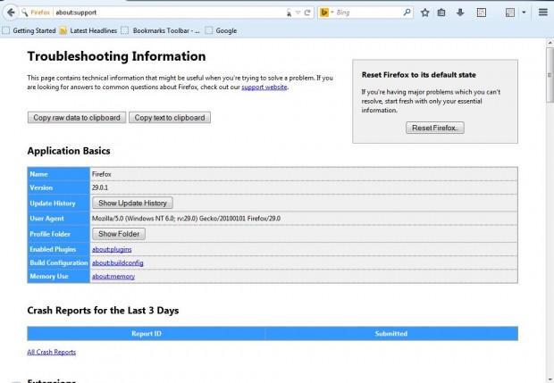Click the Name value Firefox
554x383 pixels.
pyautogui.click(x=101, y=174)
